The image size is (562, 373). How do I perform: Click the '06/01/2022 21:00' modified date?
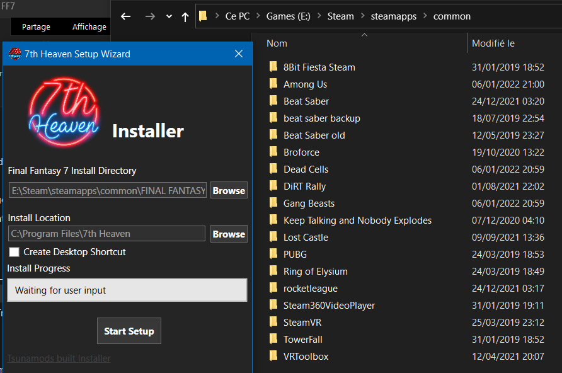tap(508, 84)
